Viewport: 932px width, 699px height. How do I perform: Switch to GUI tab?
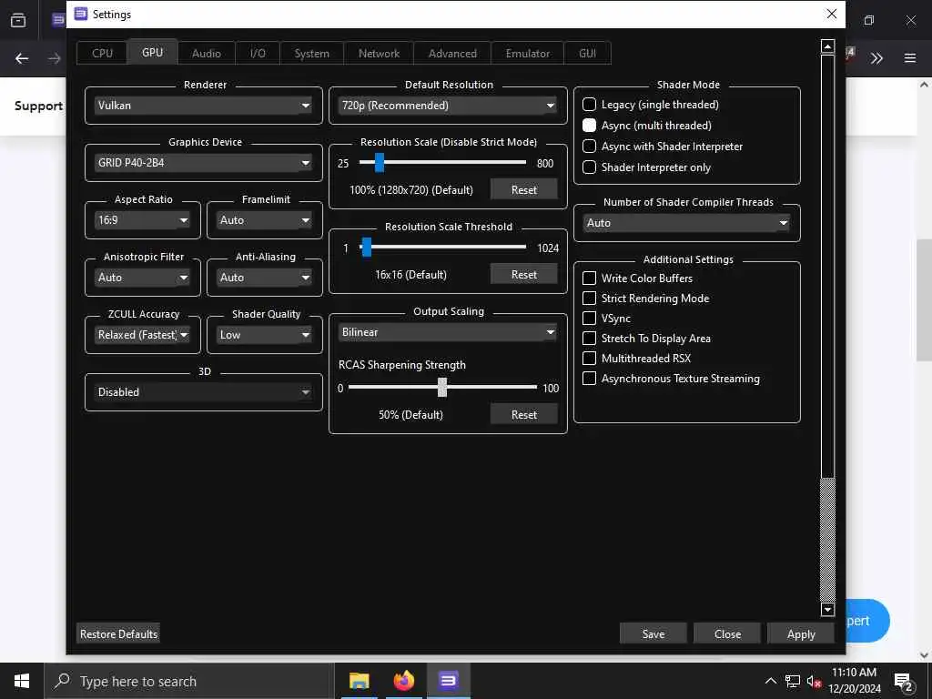pos(587,53)
